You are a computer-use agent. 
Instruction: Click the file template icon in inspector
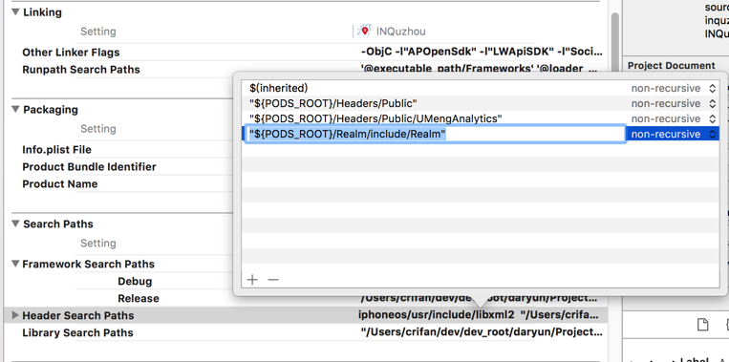(x=703, y=325)
